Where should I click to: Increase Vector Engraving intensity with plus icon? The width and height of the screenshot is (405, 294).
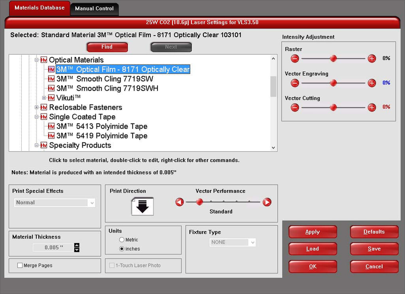[x=372, y=83]
